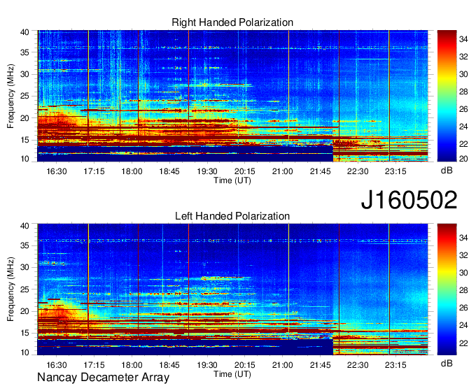The width and height of the screenshot is (476, 386).
Task: Click the 28 dB label on the upper color bar
Action: click(463, 92)
